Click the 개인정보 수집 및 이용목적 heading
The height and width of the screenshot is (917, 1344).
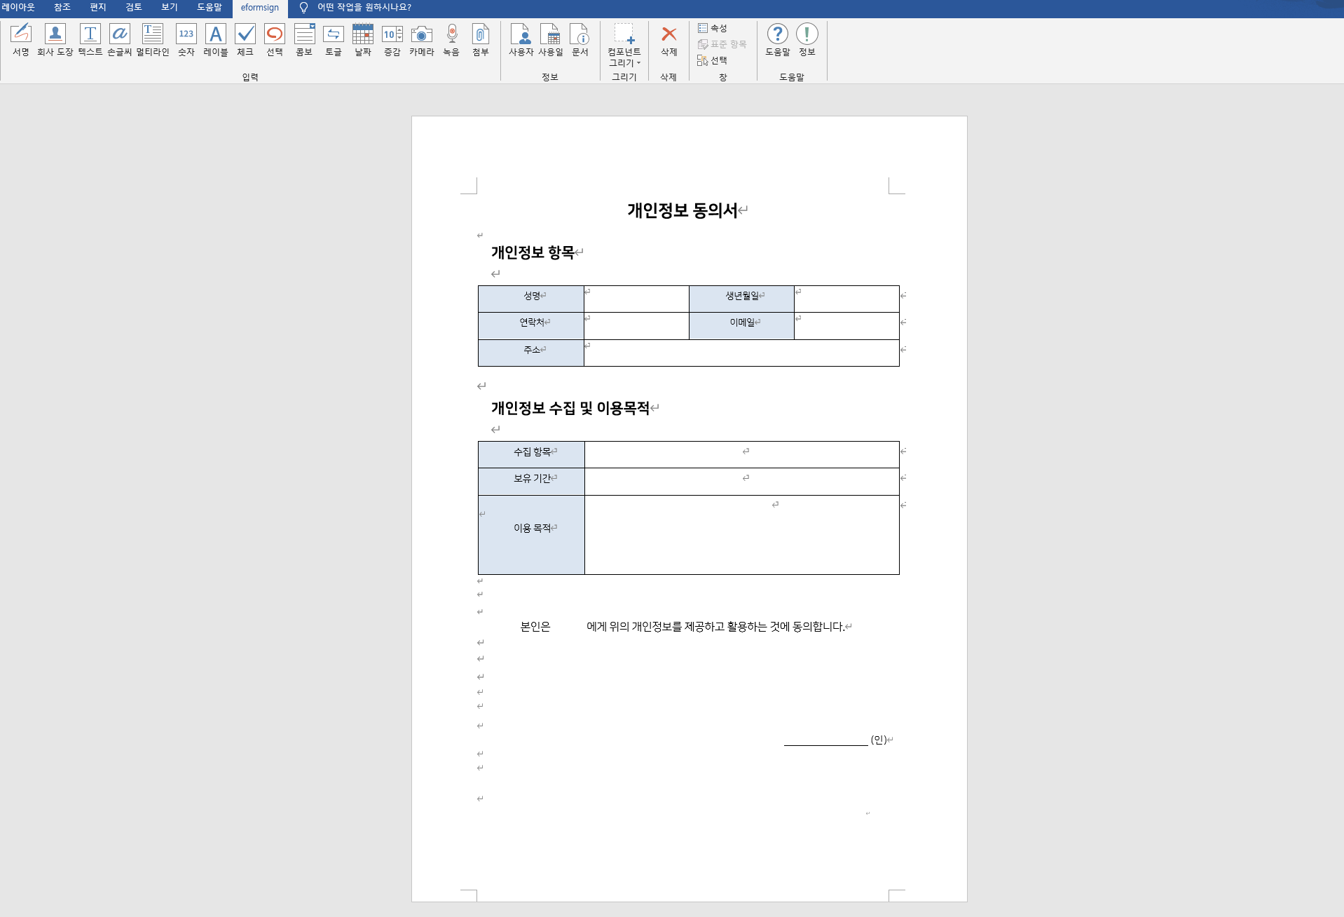(x=570, y=408)
